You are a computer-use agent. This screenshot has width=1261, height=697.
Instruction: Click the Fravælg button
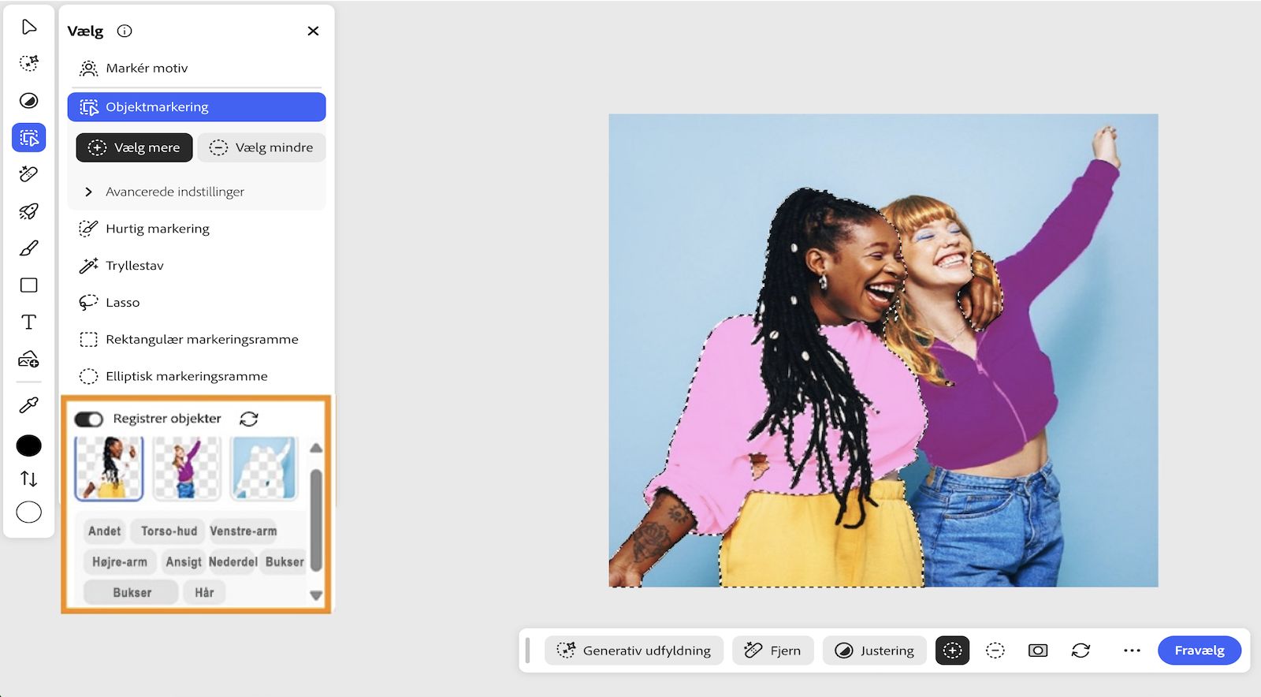(1200, 650)
